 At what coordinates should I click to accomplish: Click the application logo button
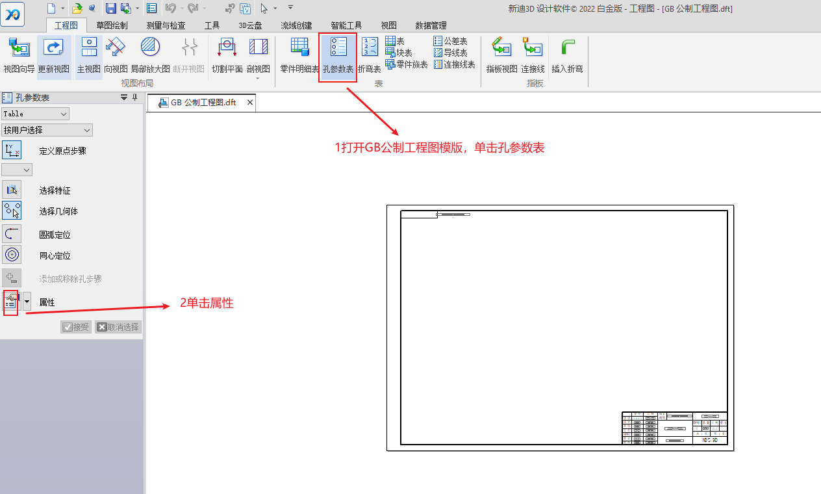14,14
